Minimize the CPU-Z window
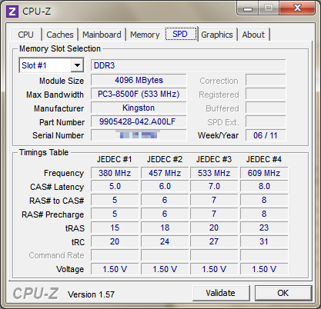321x309 pixels. [x=248, y=8]
